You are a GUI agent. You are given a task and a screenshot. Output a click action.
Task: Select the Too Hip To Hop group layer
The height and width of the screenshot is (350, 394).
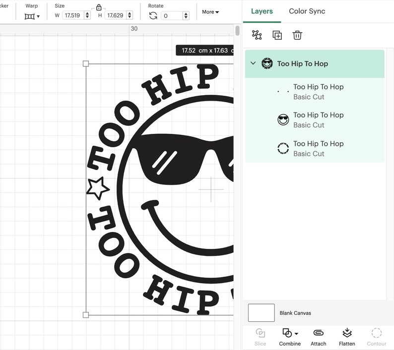pyautogui.click(x=315, y=64)
